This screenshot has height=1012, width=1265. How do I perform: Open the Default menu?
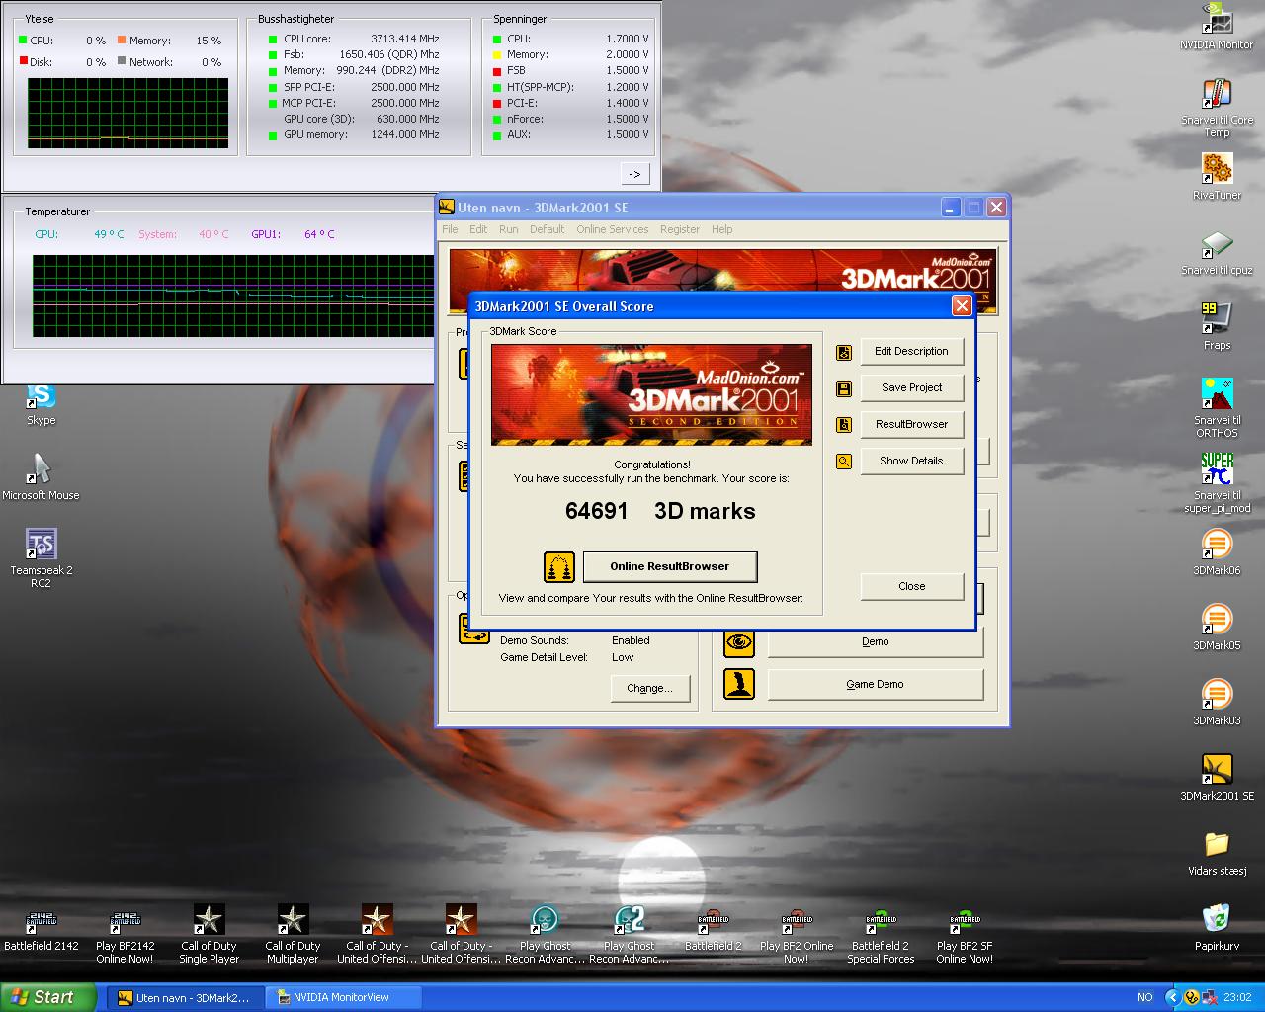point(547,229)
